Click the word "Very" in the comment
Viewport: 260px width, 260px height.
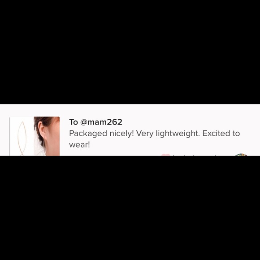tap(145, 134)
